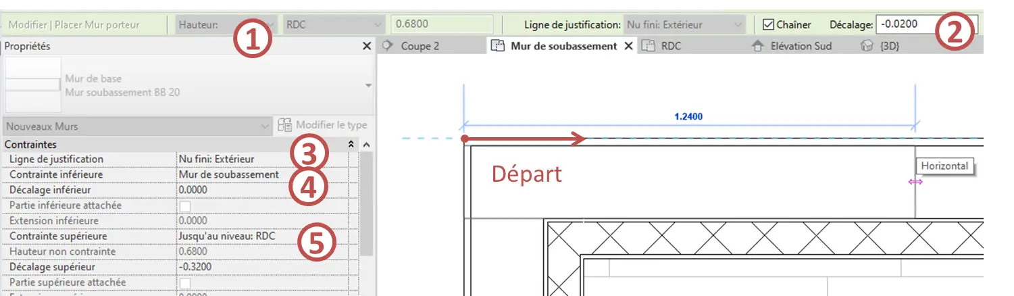Open the Hauteur dropdown in options bar
This screenshot has height=296, width=1014.
click(x=226, y=25)
